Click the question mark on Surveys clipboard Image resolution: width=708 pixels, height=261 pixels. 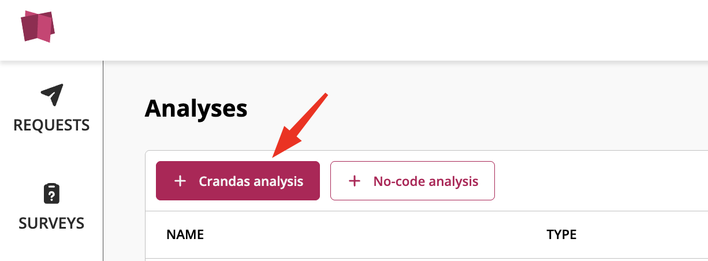point(51,196)
